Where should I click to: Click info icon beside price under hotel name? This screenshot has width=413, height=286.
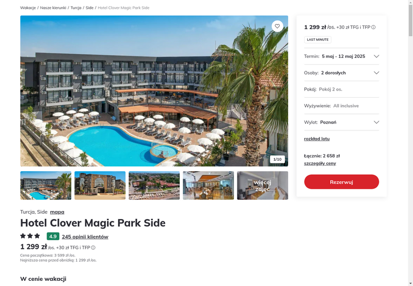click(x=93, y=248)
